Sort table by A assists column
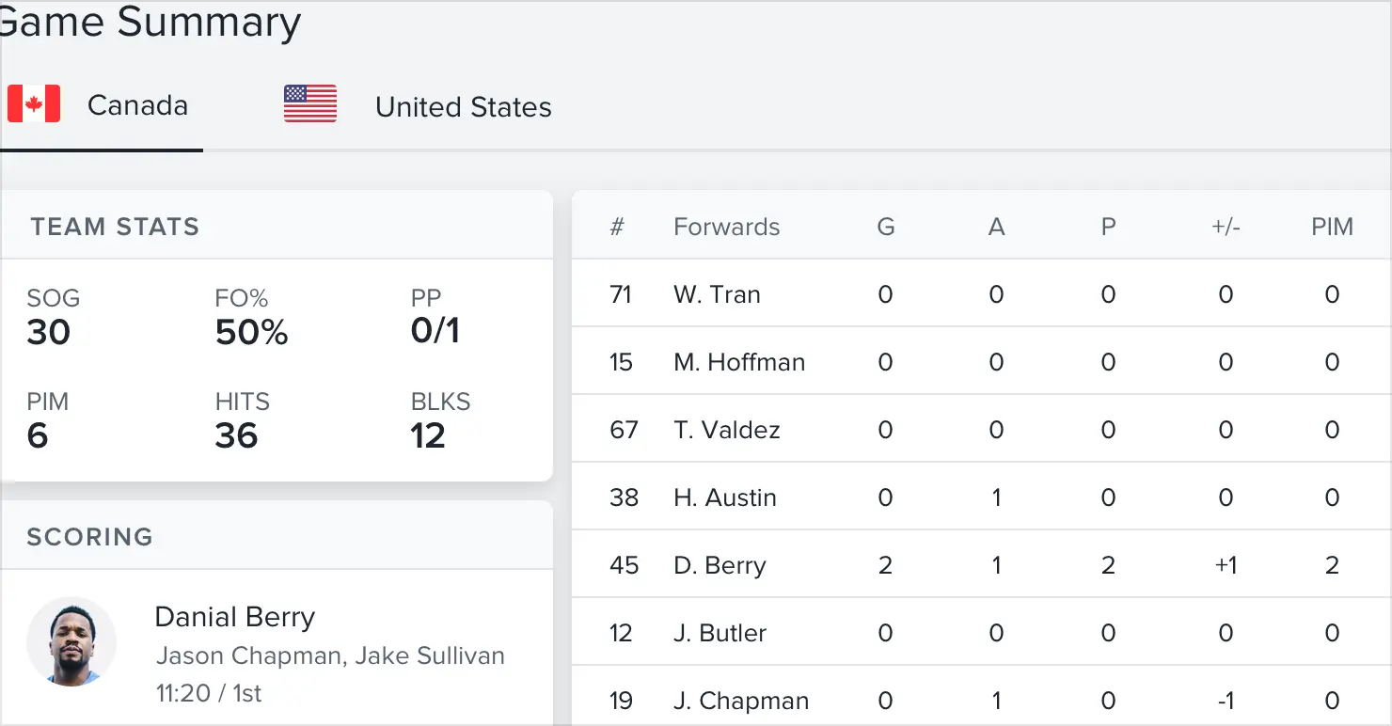This screenshot has height=726, width=1392. click(x=996, y=227)
